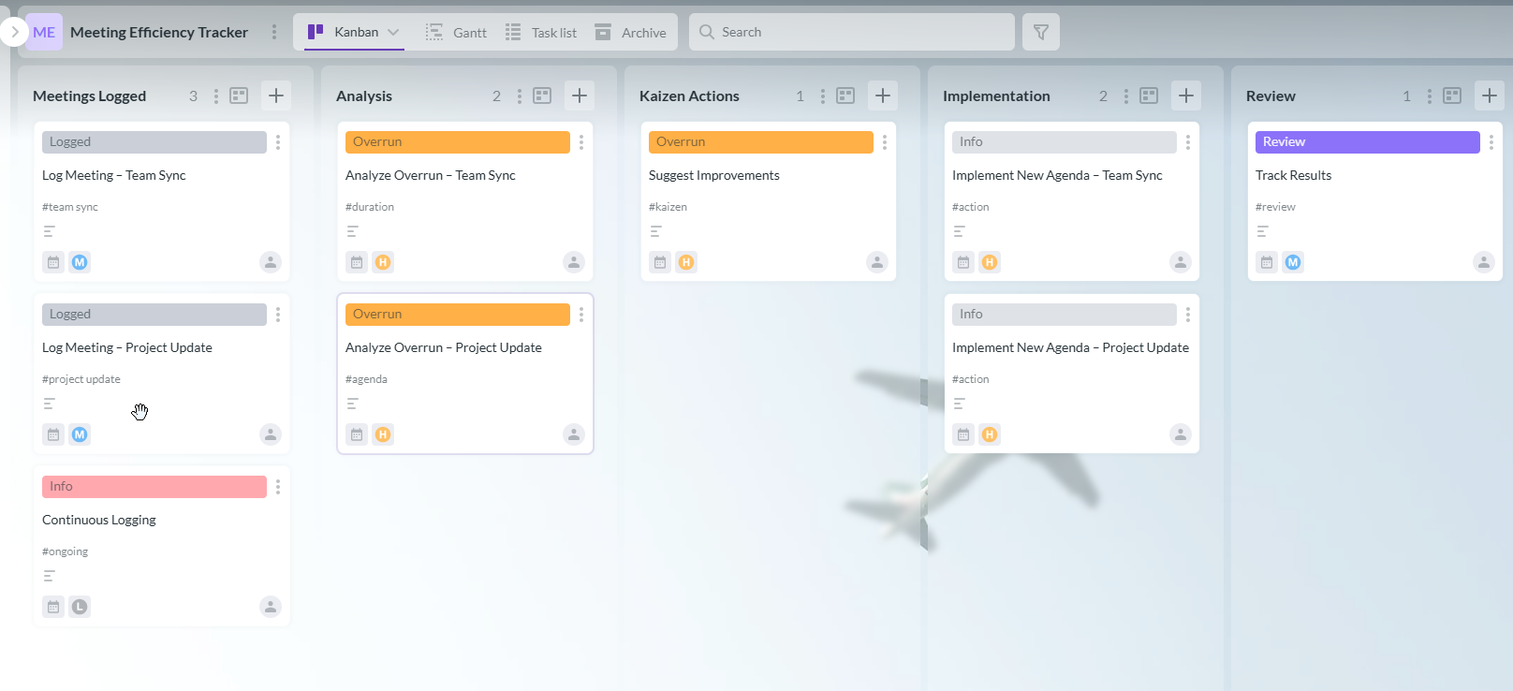1513x691 pixels.
Task: Set due date on Track Results card
Action: [1267, 262]
